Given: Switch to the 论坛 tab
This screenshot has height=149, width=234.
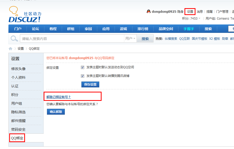Looking at the screenshot, I should click(x=35, y=29).
